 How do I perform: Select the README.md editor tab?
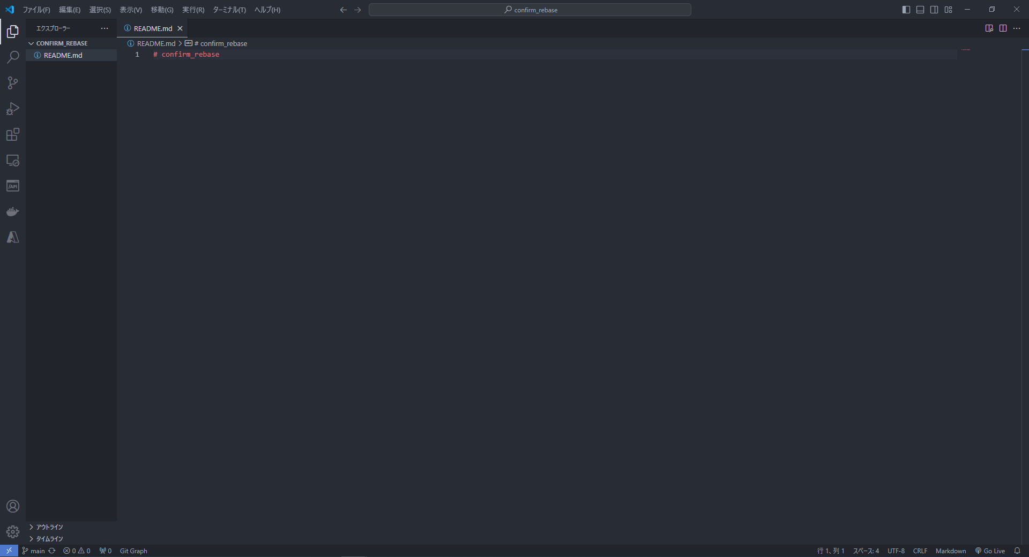[152, 28]
